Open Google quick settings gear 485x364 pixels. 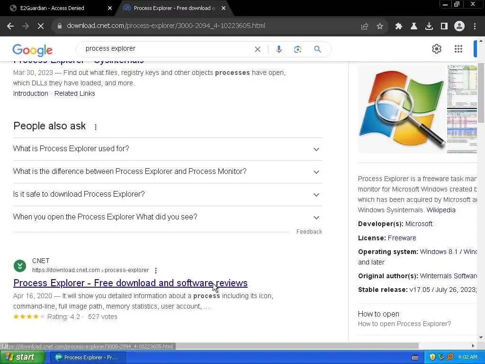point(436,49)
